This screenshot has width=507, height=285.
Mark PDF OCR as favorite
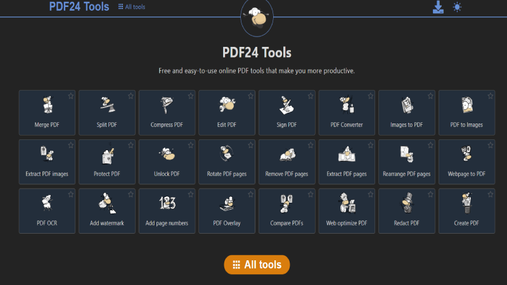[x=71, y=194]
